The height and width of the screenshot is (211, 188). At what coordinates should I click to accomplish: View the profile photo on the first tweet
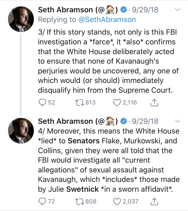click(x=21, y=19)
